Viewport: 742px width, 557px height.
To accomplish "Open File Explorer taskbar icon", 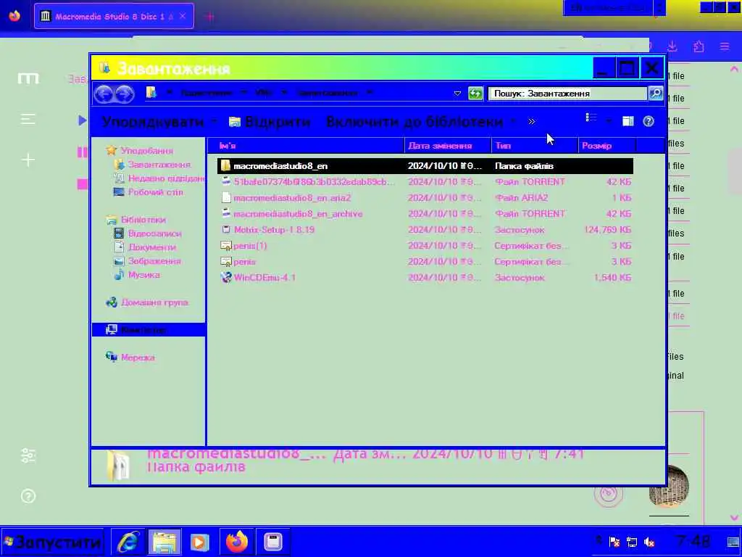I will tap(164, 542).
